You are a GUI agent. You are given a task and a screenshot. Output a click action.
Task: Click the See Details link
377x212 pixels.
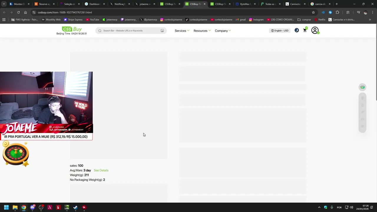101,170
